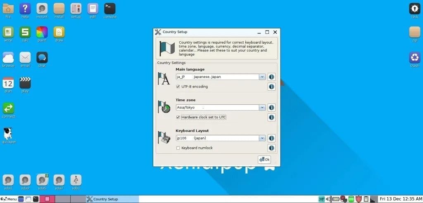Click the 38° temperature tray indicator
423x203 pixels.
point(321,199)
